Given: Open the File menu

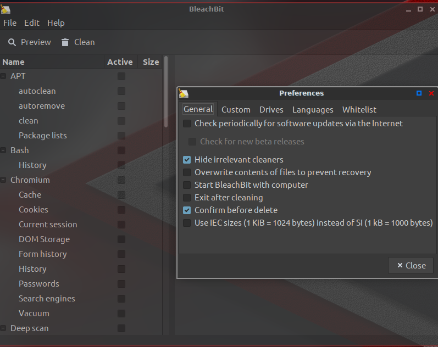Looking at the screenshot, I should 10,23.
